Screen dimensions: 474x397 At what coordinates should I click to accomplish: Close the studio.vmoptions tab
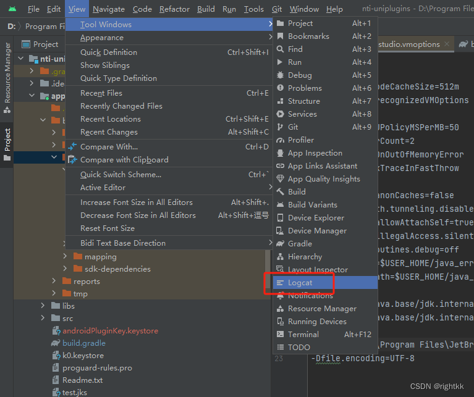click(447, 44)
